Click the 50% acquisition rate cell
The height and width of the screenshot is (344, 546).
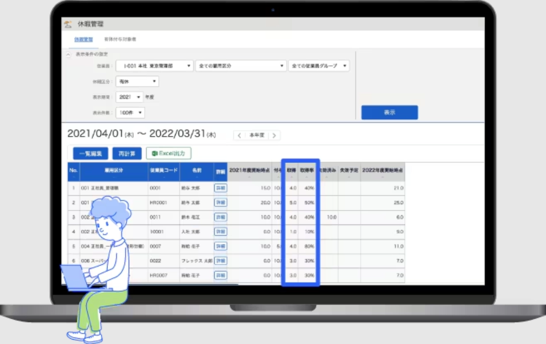click(309, 203)
